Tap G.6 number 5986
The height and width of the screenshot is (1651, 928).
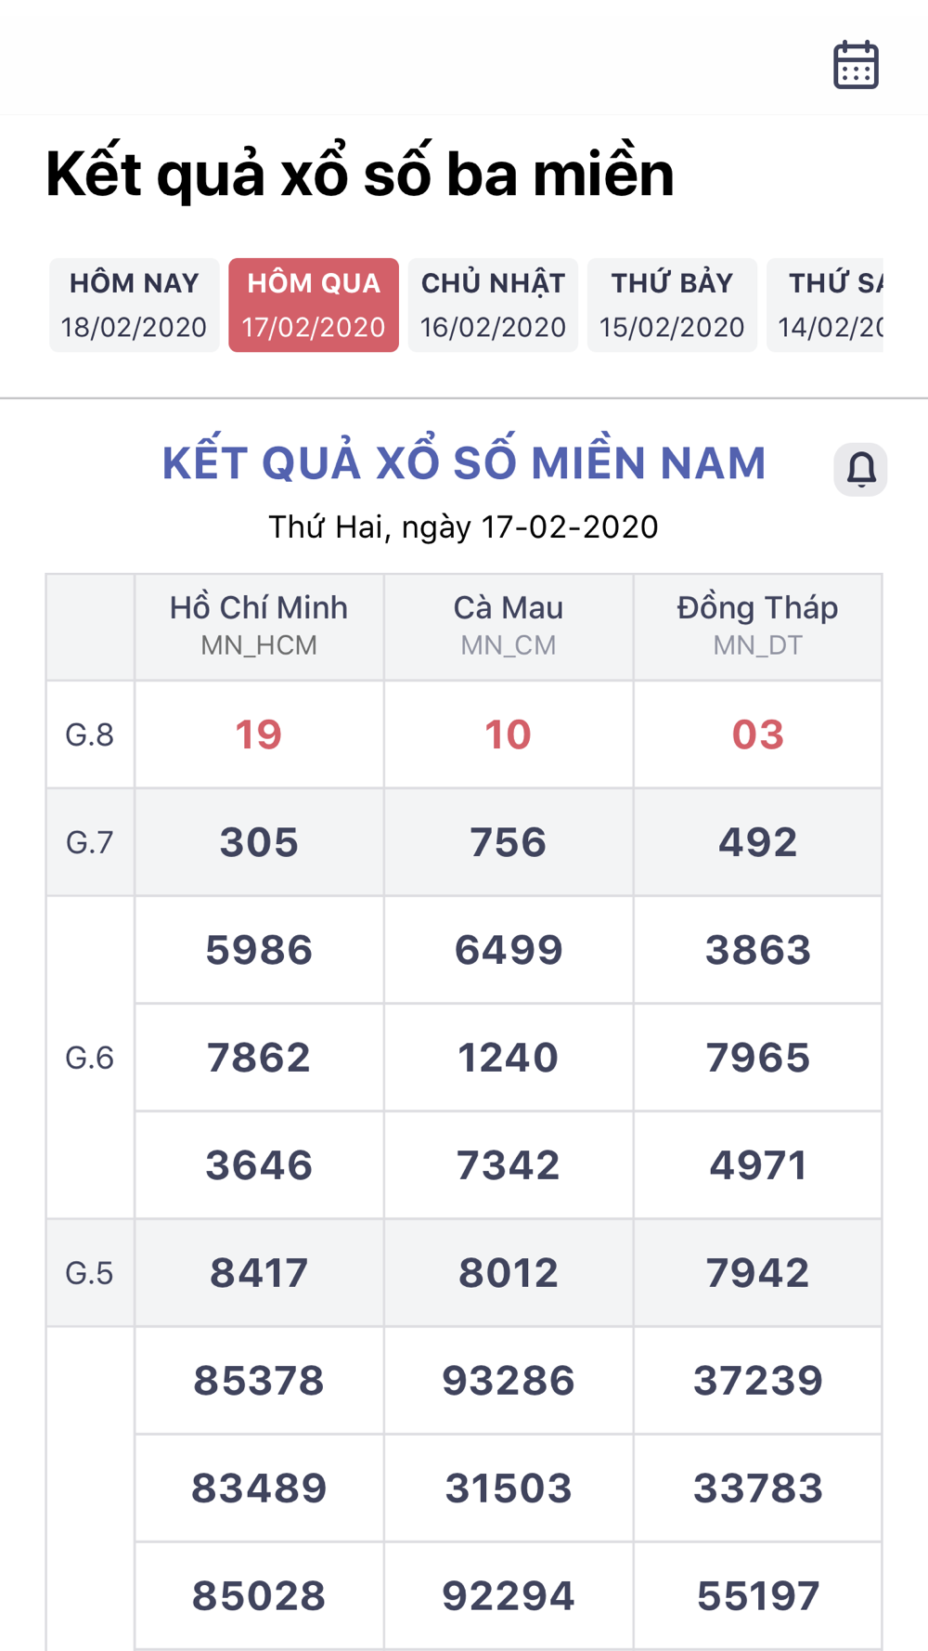click(x=259, y=950)
